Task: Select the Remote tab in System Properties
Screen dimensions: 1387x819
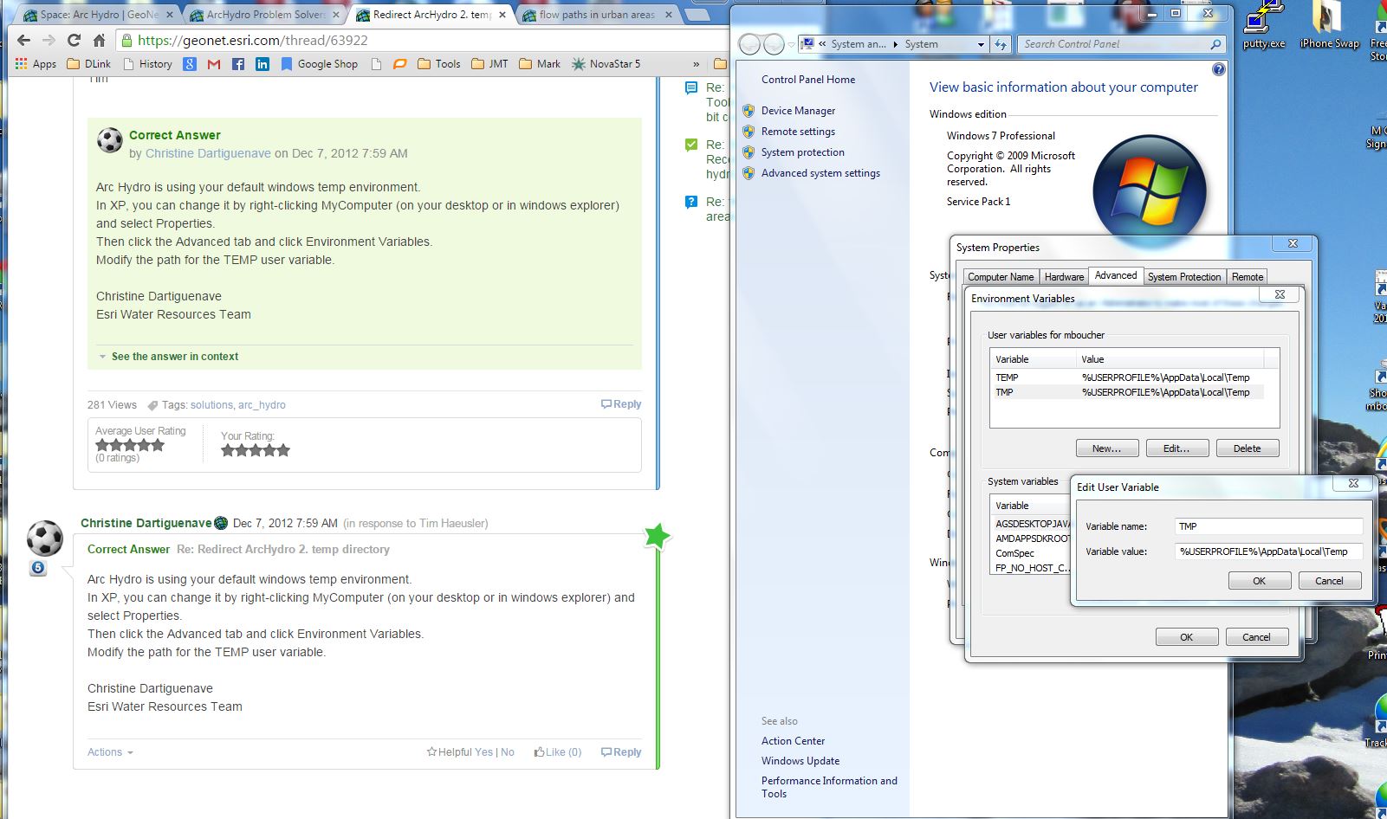Action: [1248, 277]
